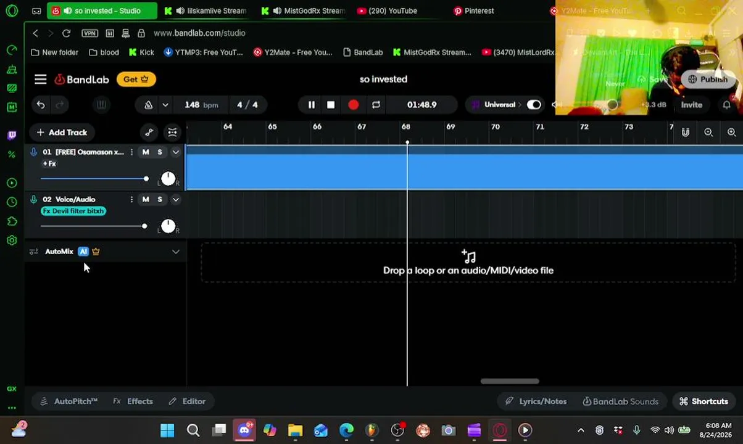The width and height of the screenshot is (743, 444).
Task: Click AutoMix AI badge
Action: click(x=83, y=252)
